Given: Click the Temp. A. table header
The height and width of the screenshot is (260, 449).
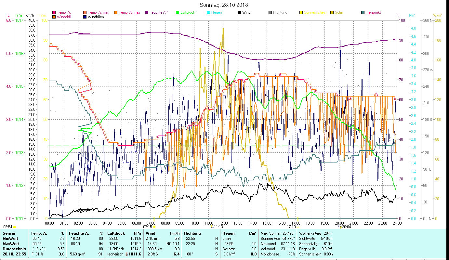Looking at the screenshot, I should pos(39,233).
